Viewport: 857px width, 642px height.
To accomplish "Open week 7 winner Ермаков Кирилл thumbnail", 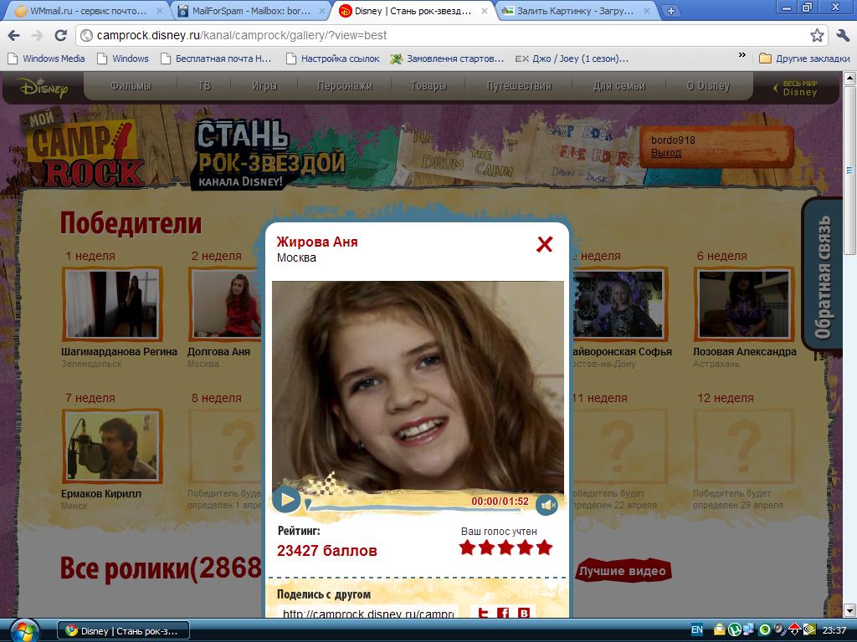I will coord(113,446).
